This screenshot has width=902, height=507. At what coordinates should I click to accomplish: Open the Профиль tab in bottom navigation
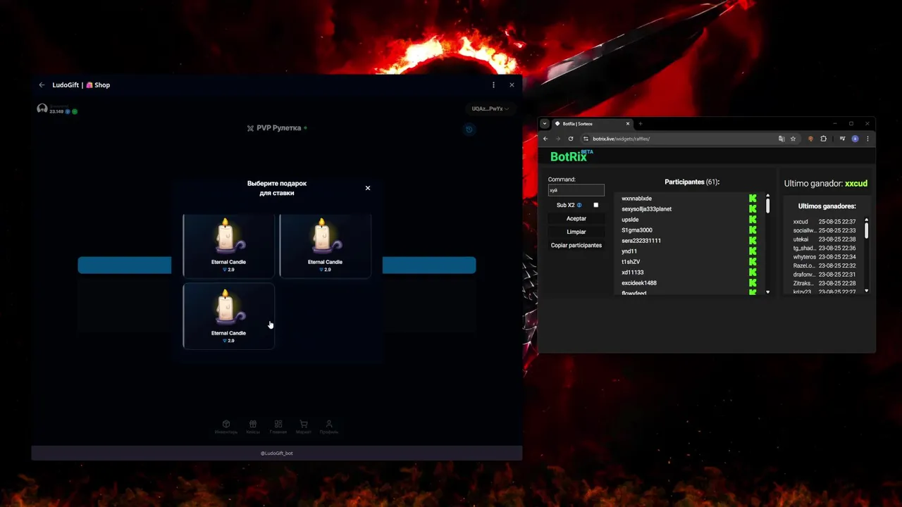pos(329,427)
